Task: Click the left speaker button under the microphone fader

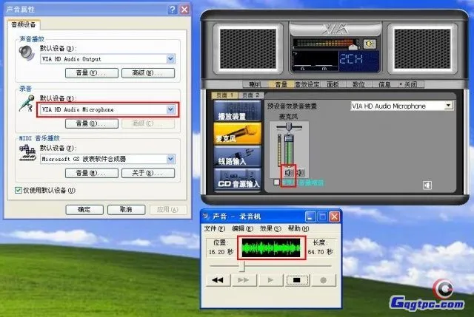Action: (288, 173)
